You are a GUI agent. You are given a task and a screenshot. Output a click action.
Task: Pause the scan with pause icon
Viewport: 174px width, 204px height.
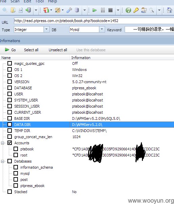103,10
